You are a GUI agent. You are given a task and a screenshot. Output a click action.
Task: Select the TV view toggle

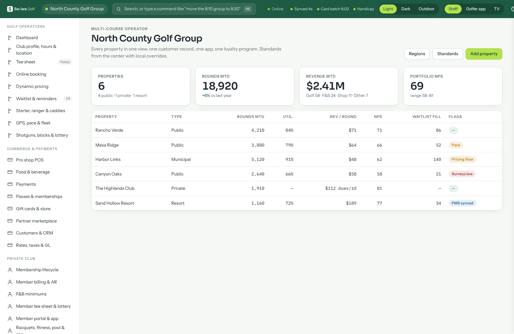point(497,9)
